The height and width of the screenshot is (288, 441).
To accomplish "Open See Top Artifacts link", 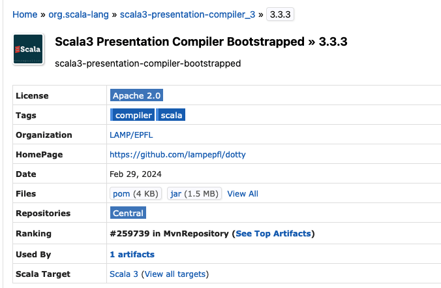I will pyautogui.click(x=273, y=233).
